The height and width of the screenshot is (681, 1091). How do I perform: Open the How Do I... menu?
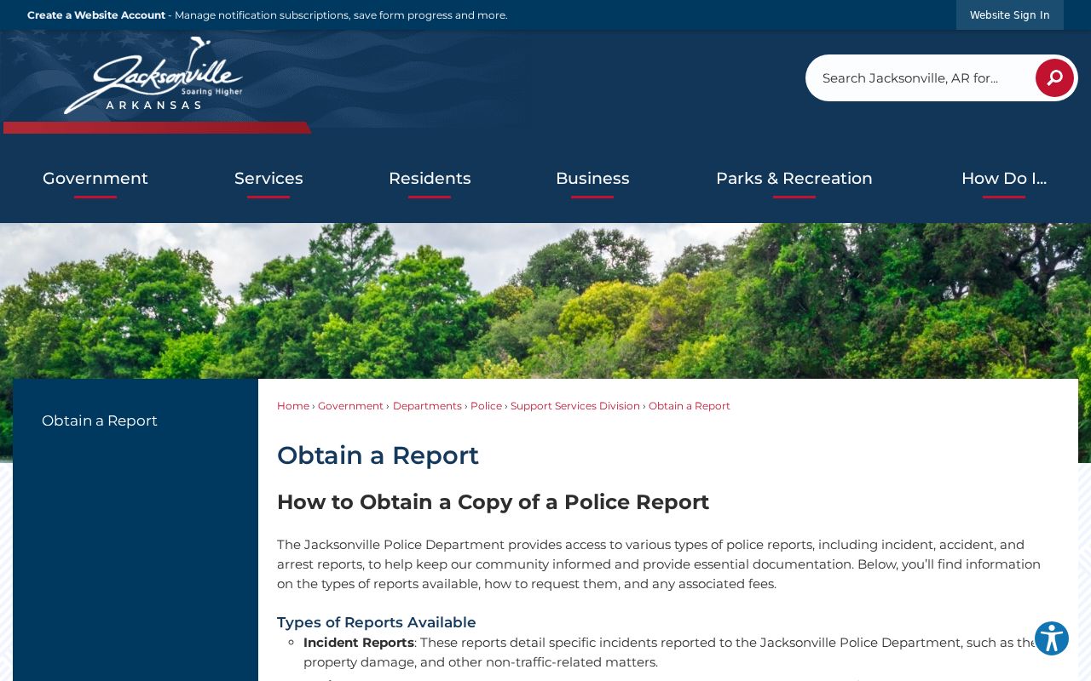pyautogui.click(x=1004, y=179)
